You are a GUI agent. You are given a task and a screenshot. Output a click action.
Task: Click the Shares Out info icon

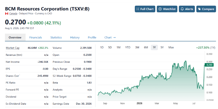tap(20, 75)
